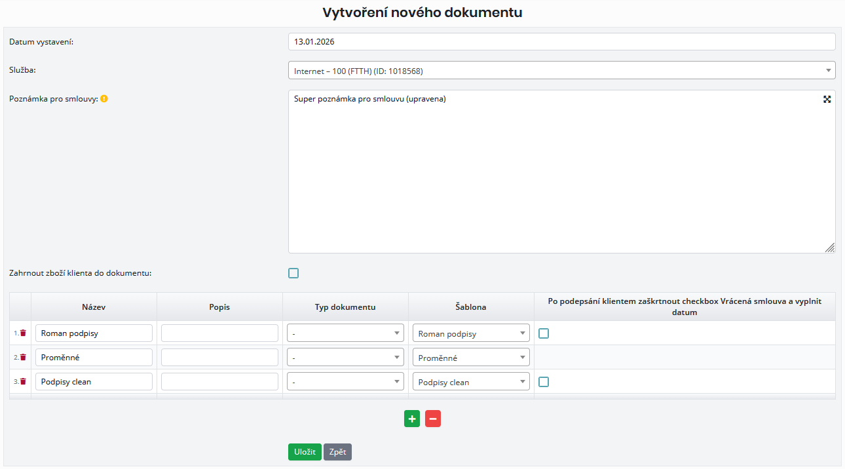Remove the Podpisy clean row via trash icon
This screenshot has height=469, width=845.
point(23,381)
